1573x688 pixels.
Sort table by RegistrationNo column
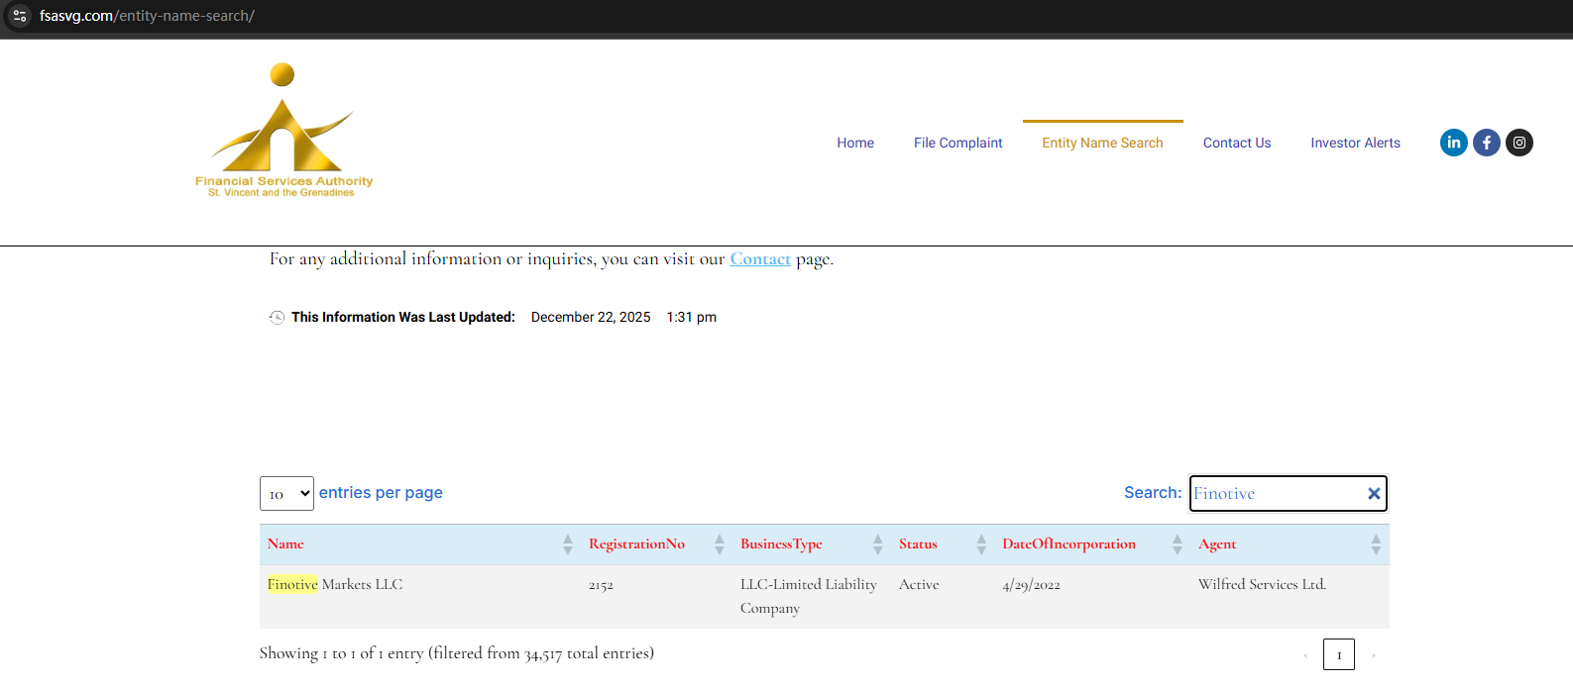636,544
